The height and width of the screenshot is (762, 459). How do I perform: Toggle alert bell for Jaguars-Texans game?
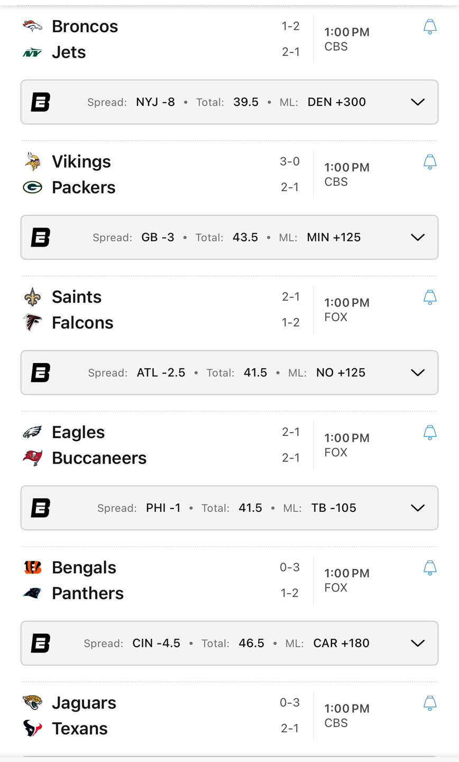430,703
